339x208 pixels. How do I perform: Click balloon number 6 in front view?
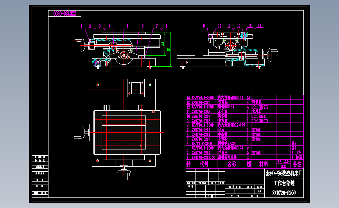[x=142, y=26]
